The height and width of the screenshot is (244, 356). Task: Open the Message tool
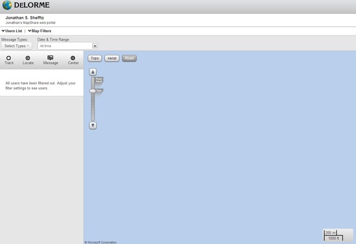pos(50,60)
